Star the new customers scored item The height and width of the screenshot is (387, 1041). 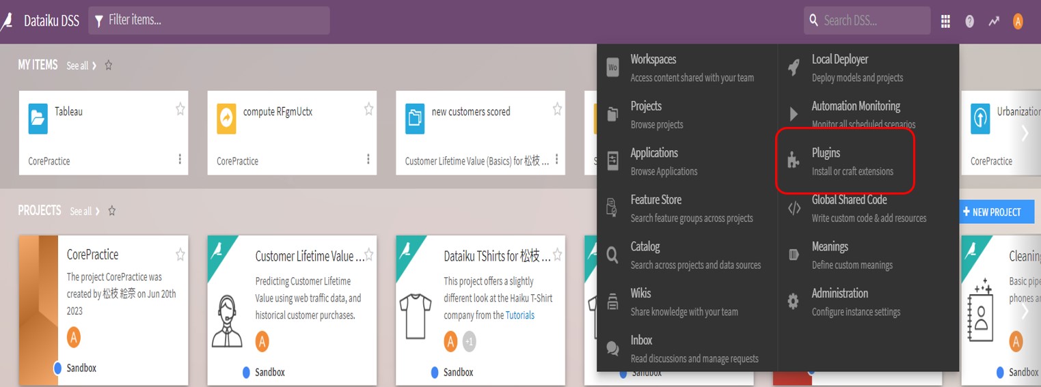click(557, 109)
